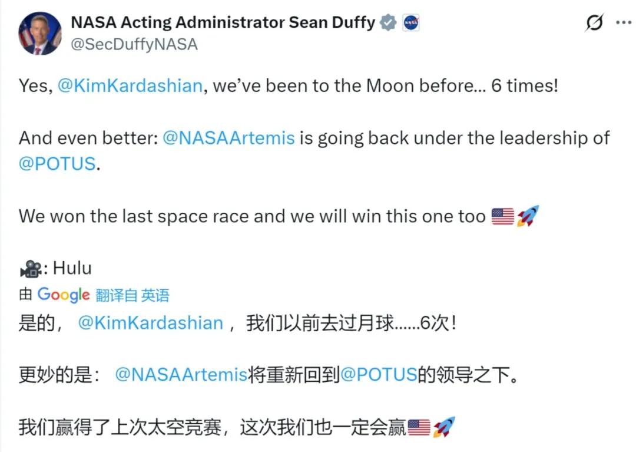Viewport: 636px width, 452px height.
Task: Click the US flag emoji in English text
Action: [502, 216]
